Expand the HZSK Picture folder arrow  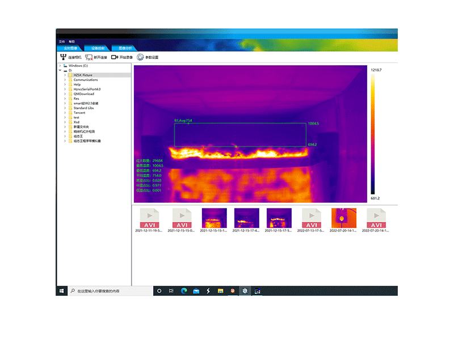tap(65, 75)
